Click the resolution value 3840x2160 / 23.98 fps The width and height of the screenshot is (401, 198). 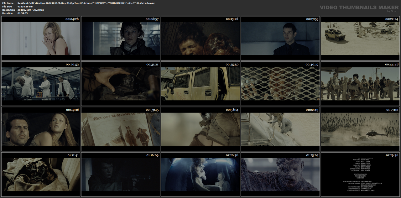[31, 10]
